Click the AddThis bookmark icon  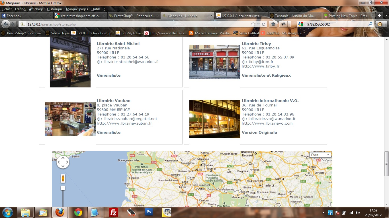click(263, 33)
